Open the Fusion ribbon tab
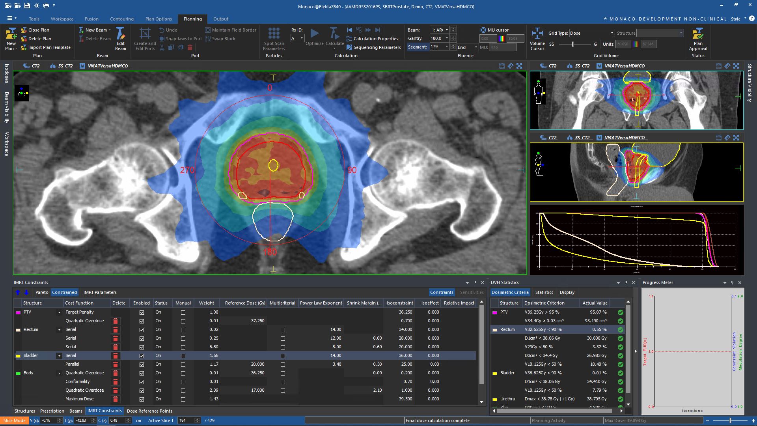This screenshot has height=426, width=757. coord(91,19)
